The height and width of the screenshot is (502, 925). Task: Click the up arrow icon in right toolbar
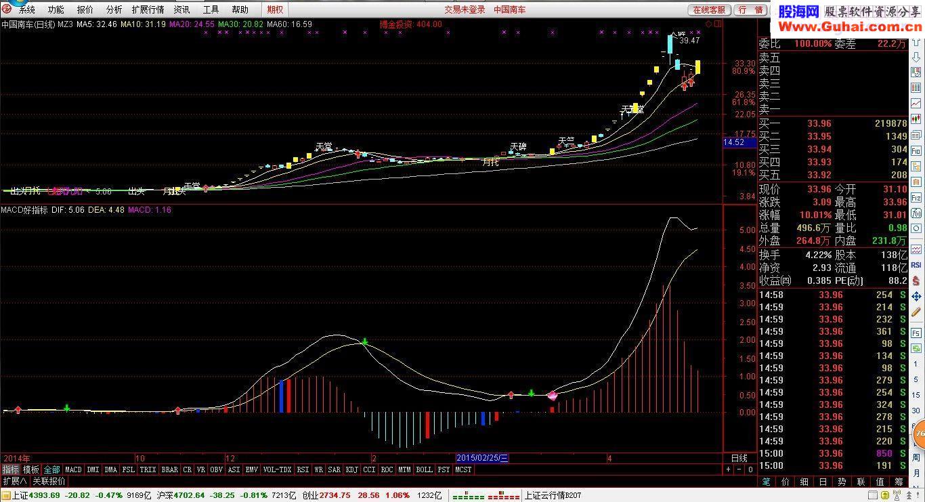(x=916, y=43)
